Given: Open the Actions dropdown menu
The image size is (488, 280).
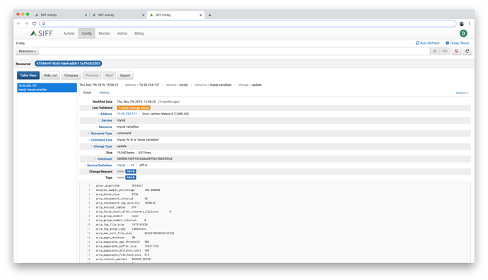Looking at the screenshot, I should pos(462,93).
